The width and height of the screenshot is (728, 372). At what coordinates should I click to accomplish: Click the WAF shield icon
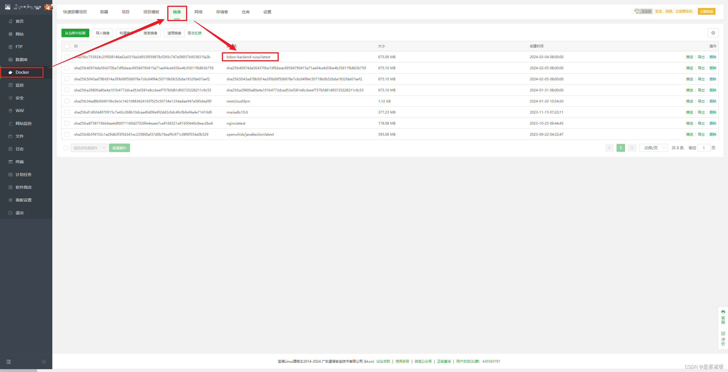coord(11,111)
